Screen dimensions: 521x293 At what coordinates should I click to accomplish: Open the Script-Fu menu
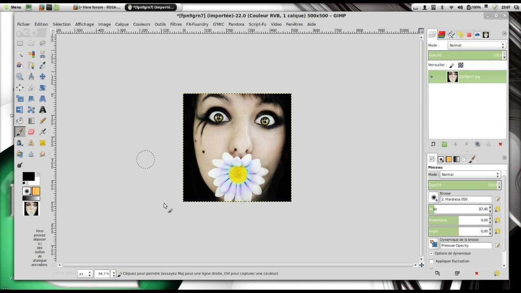(x=257, y=24)
